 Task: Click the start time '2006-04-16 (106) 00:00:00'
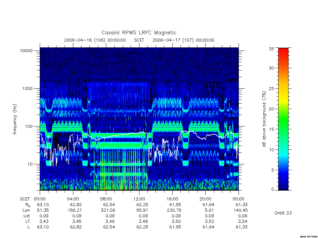(x=95, y=40)
